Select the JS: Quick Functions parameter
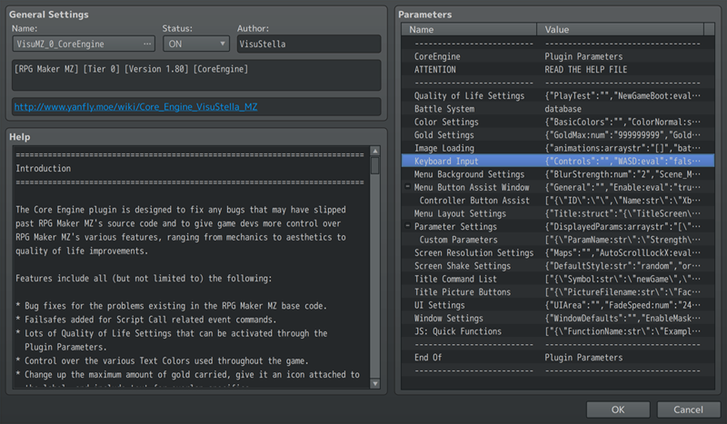This screenshot has height=424, width=727. tap(457, 331)
